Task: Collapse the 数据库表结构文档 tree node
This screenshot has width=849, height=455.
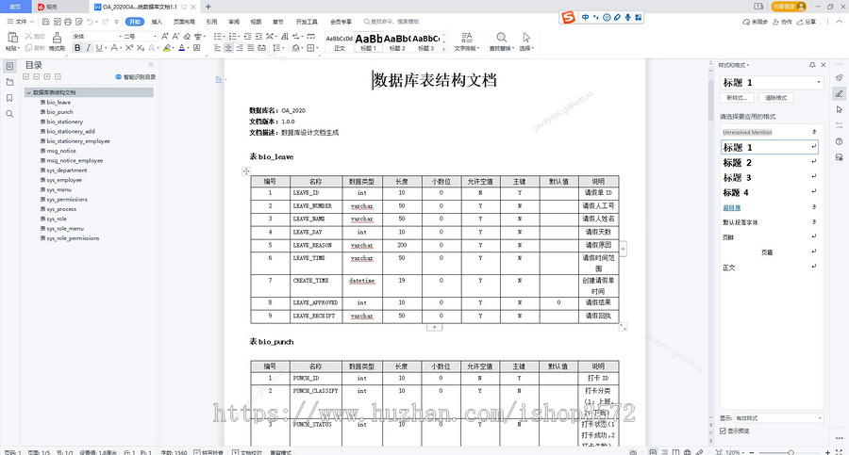Action: [28, 92]
